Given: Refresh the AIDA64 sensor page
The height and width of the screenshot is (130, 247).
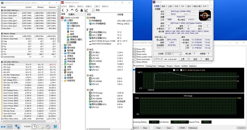Looking at the screenshot, I should click(77, 10).
